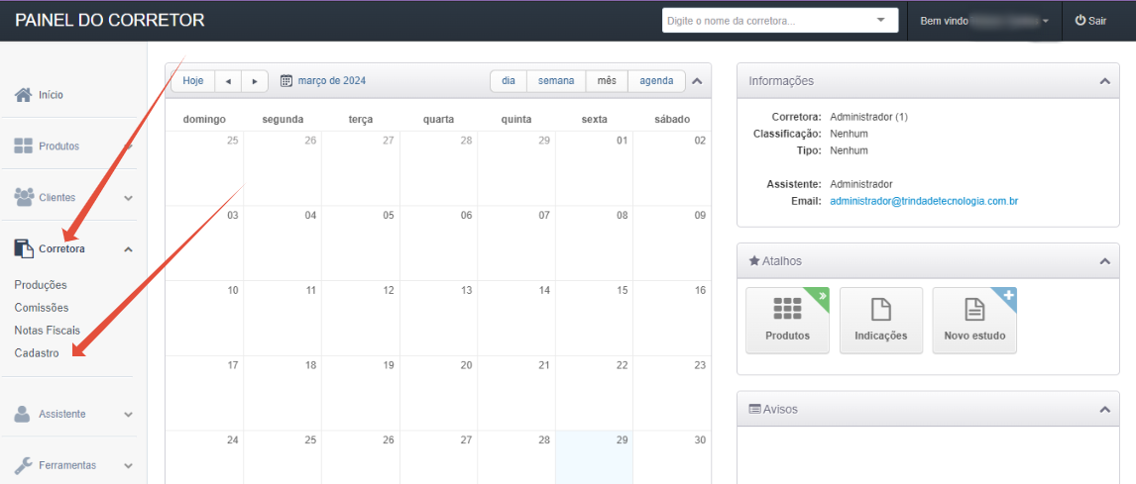Screen dimensions: 1136x484
Task: Open the Produtos shortcut tile
Action: tap(787, 320)
